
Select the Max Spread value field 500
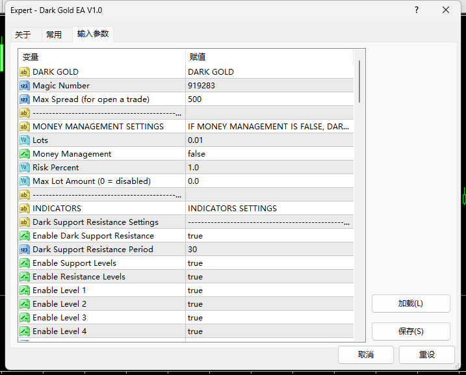click(x=270, y=99)
